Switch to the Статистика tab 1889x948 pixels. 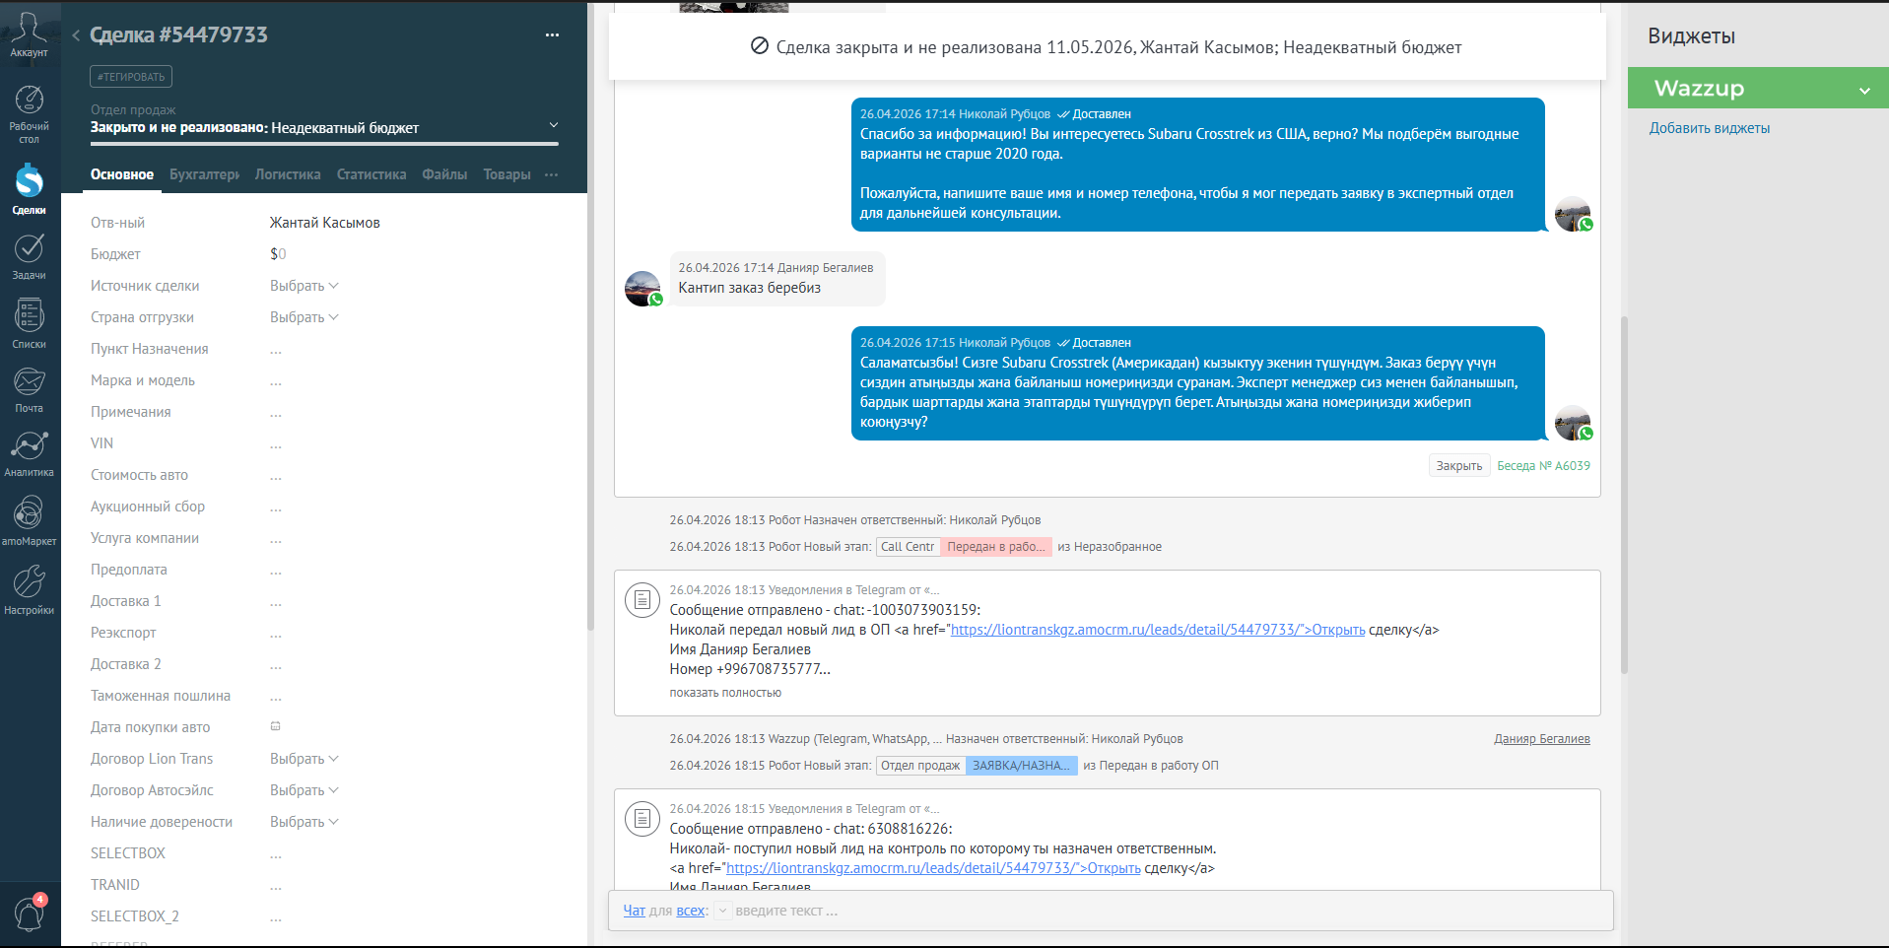click(x=371, y=174)
